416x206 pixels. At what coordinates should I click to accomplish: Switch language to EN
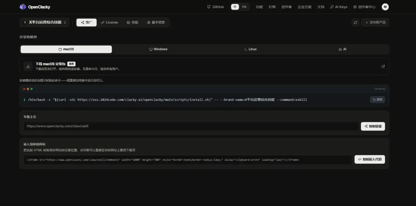(x=244, y=7)
